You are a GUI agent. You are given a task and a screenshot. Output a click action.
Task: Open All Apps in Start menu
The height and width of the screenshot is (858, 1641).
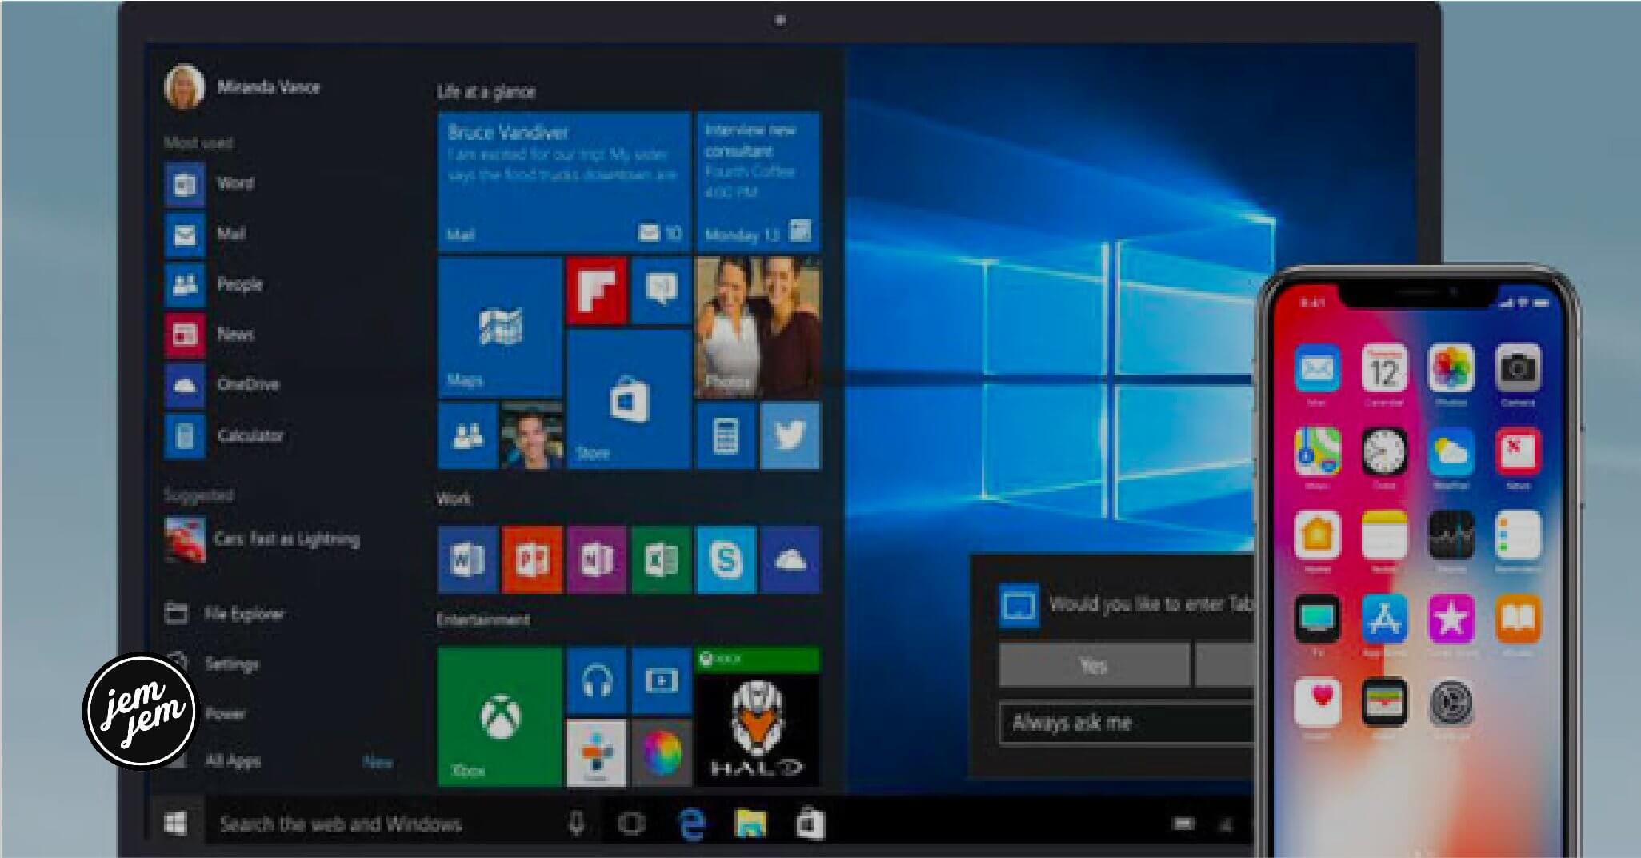[232, 760]
